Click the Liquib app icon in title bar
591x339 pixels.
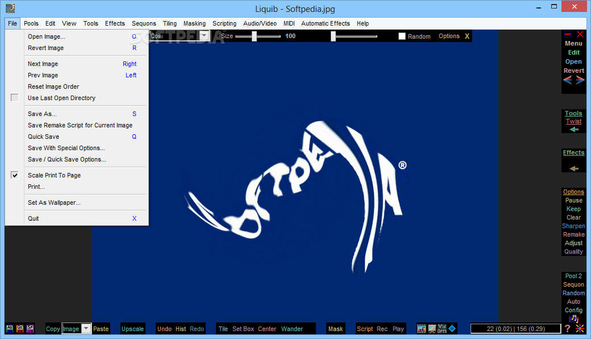click(x=10, y=9)
